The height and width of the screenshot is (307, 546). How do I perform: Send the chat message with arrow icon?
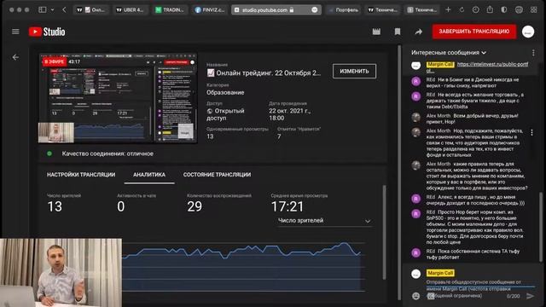pyautogui.click(x=530, y=296)
